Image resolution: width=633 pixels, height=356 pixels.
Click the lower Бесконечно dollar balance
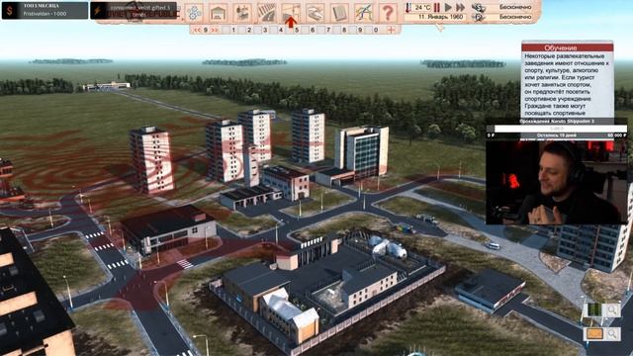pyautogui.click(x=515, y=17)
